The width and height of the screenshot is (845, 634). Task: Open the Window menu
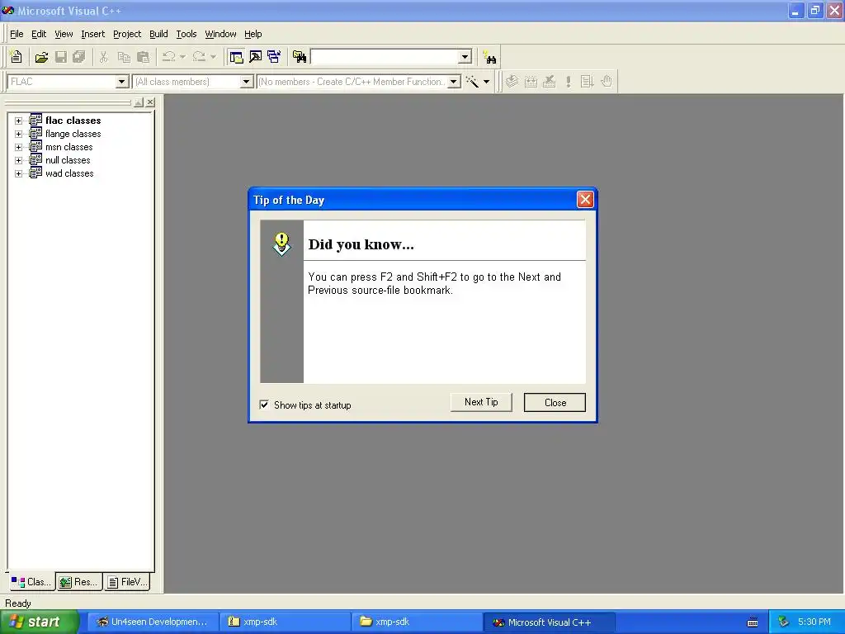[220, 34]
